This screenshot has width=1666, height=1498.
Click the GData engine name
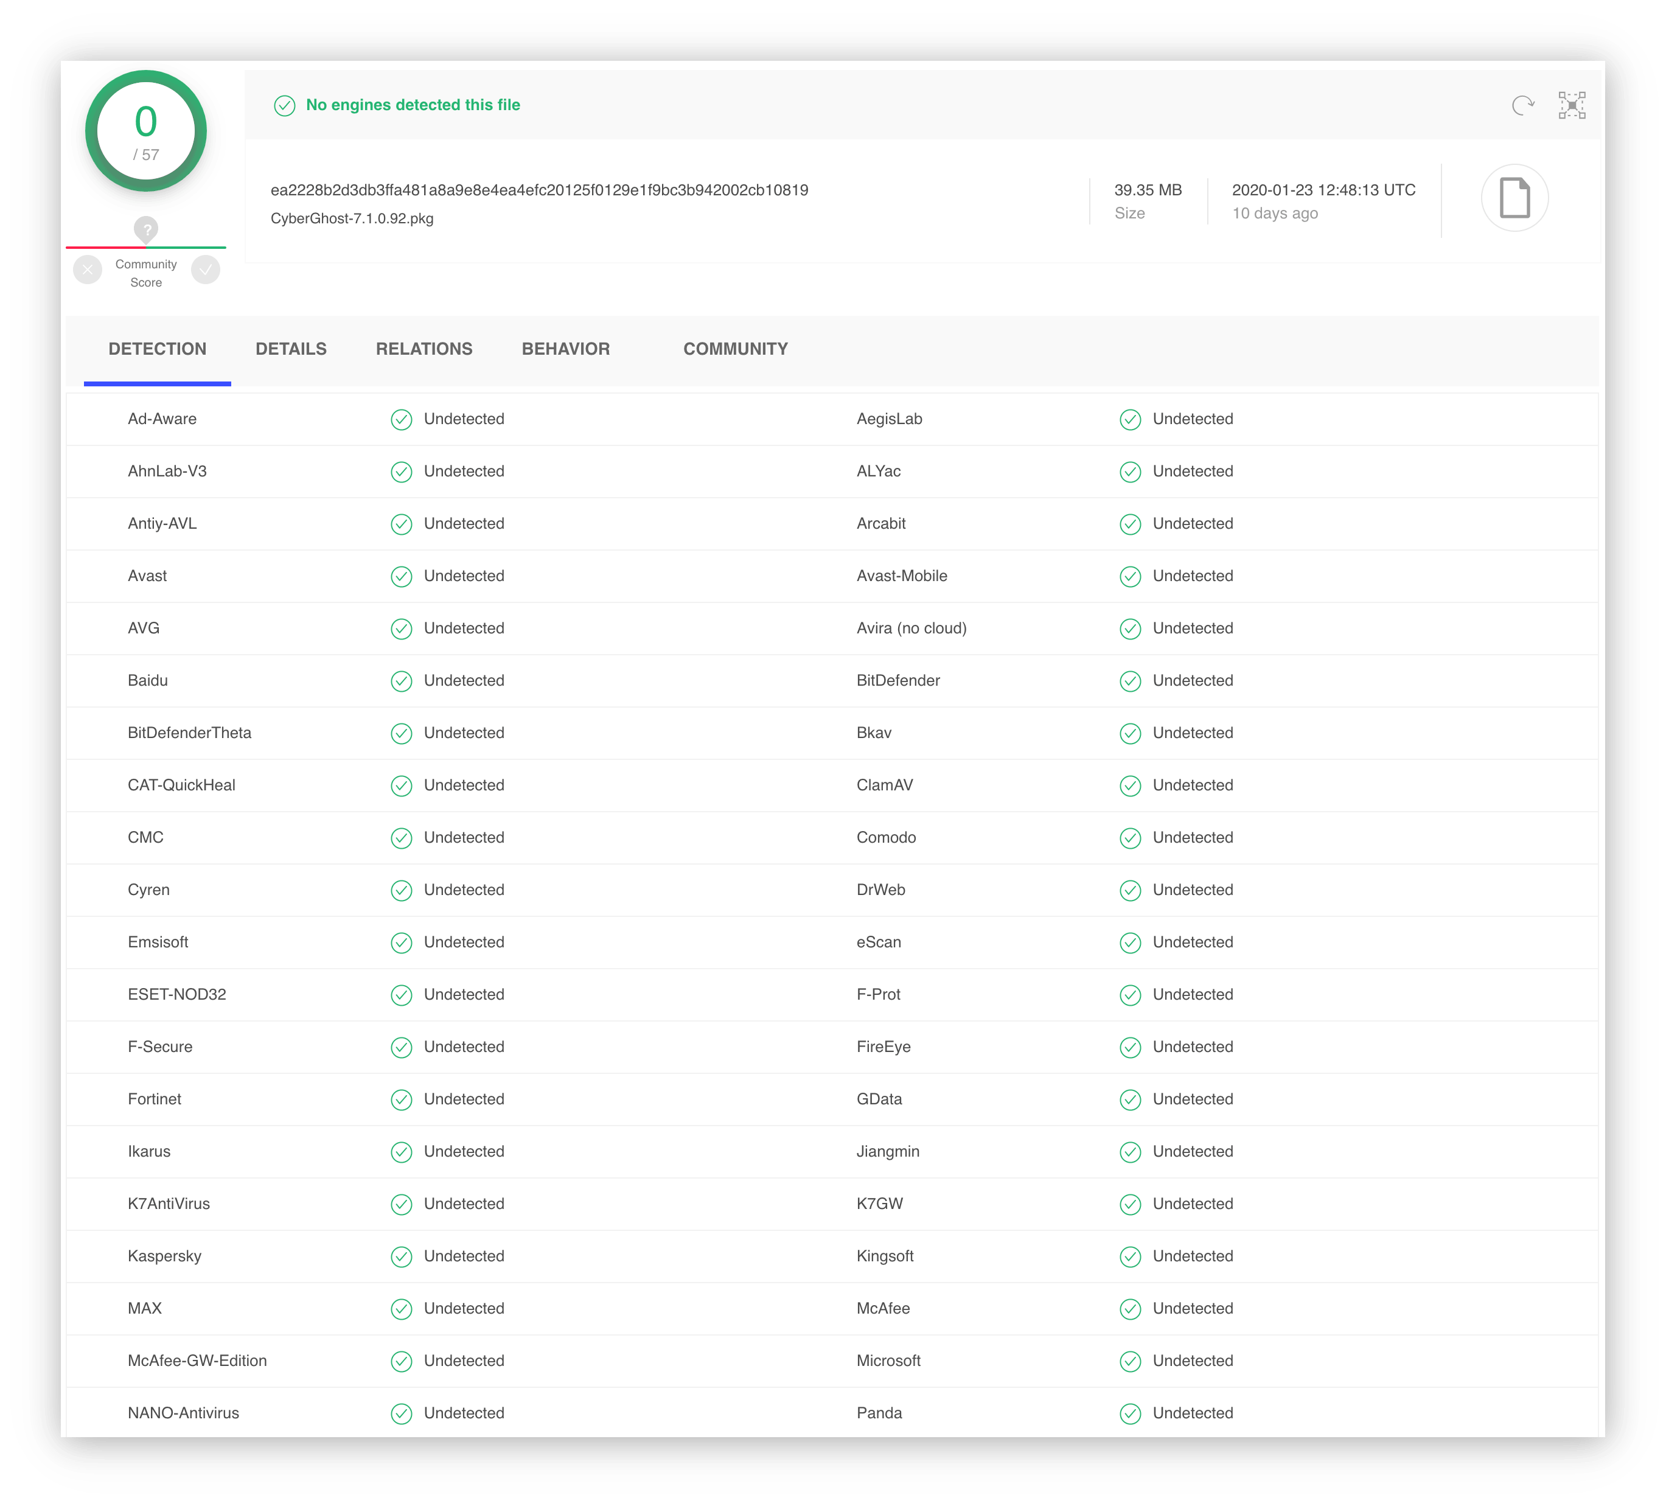point(879,1099)
